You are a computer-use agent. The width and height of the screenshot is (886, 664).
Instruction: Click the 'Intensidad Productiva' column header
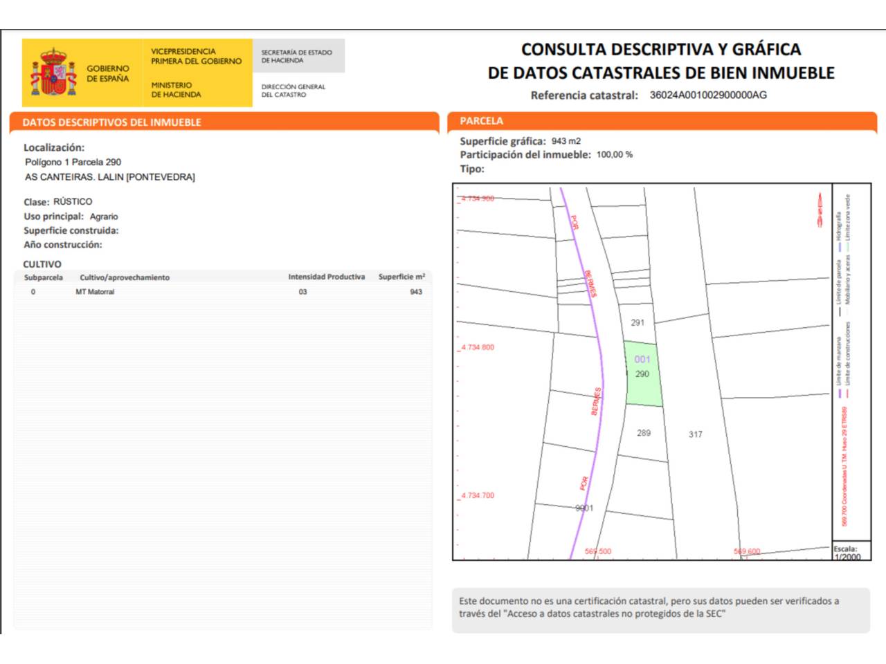(327, 277)
